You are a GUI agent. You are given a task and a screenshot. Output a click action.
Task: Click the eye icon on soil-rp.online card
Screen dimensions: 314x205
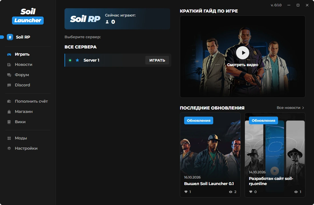296,192
